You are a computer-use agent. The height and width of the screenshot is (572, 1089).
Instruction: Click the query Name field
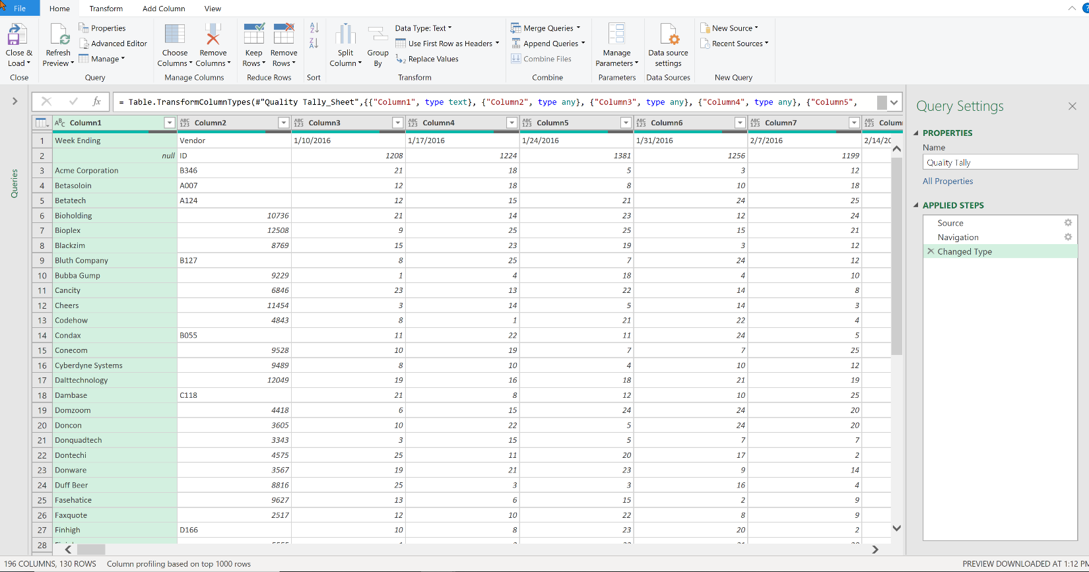(1000, 162)
